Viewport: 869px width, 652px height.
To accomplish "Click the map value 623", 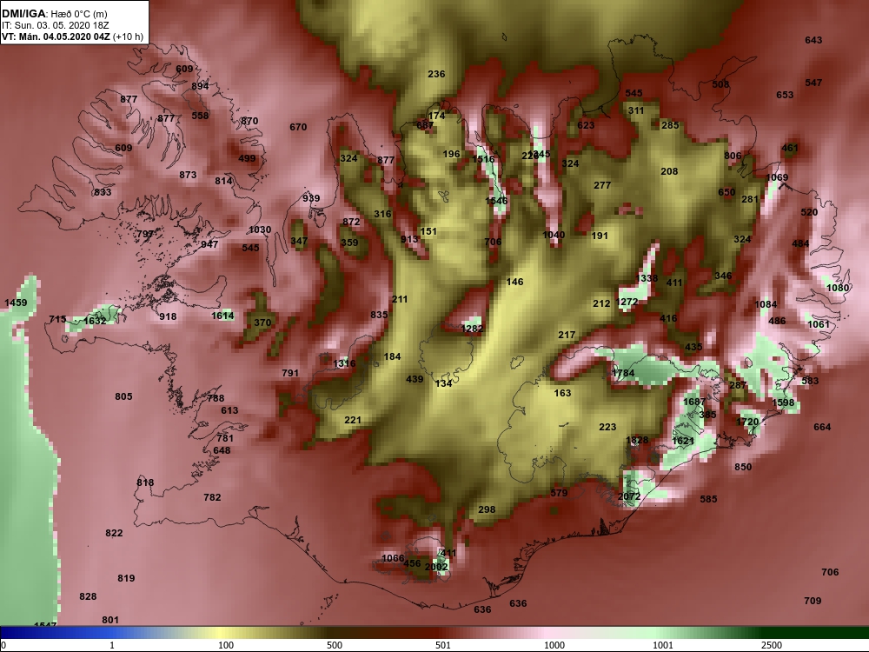I will click(586, 125).
